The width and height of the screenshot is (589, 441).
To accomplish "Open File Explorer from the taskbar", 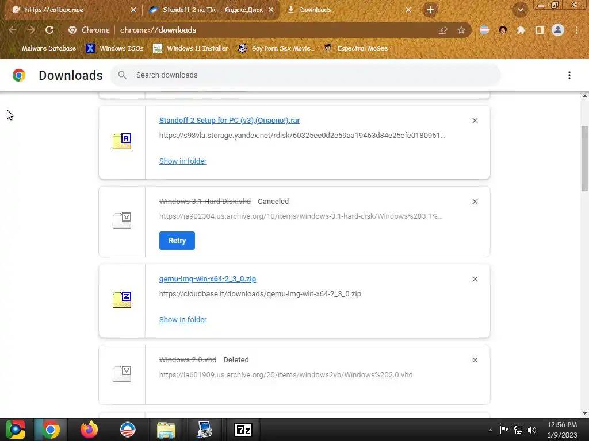I will 166,430.
